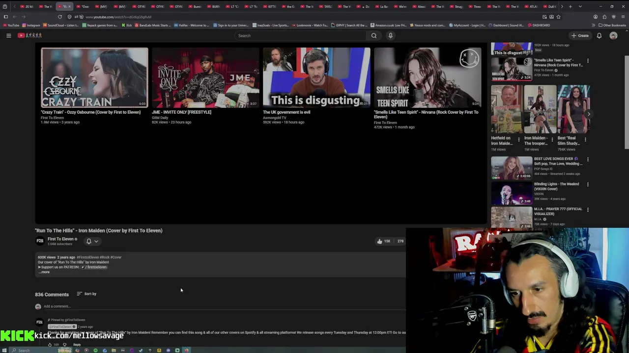Open the subscription notification bell dropdown
The width and height of the screenshot is (629, 353).
92,241
